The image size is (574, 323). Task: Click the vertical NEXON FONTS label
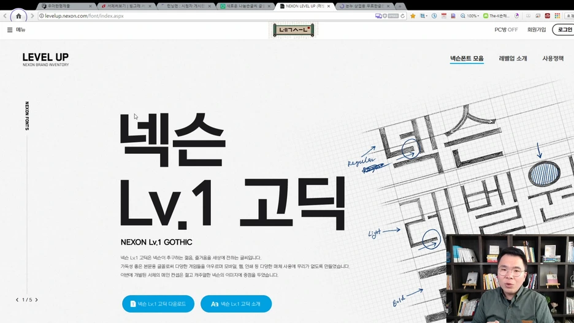click(27, 116)
